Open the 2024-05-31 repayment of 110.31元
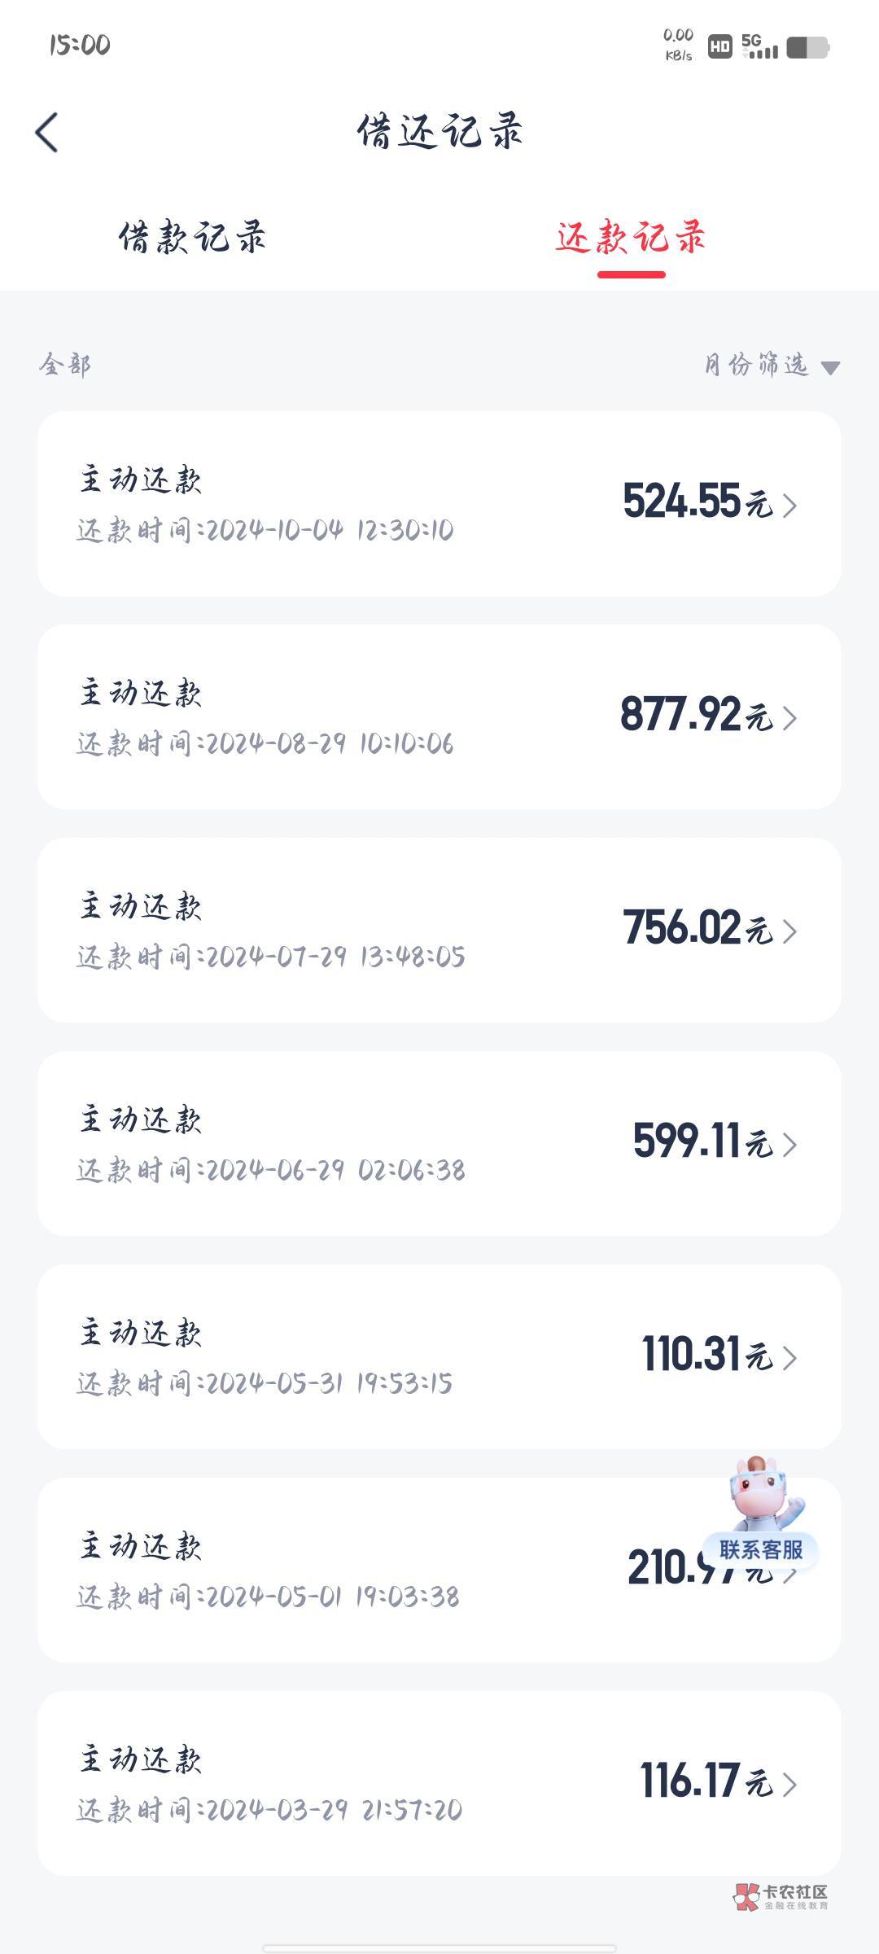 coord(439,1356)
